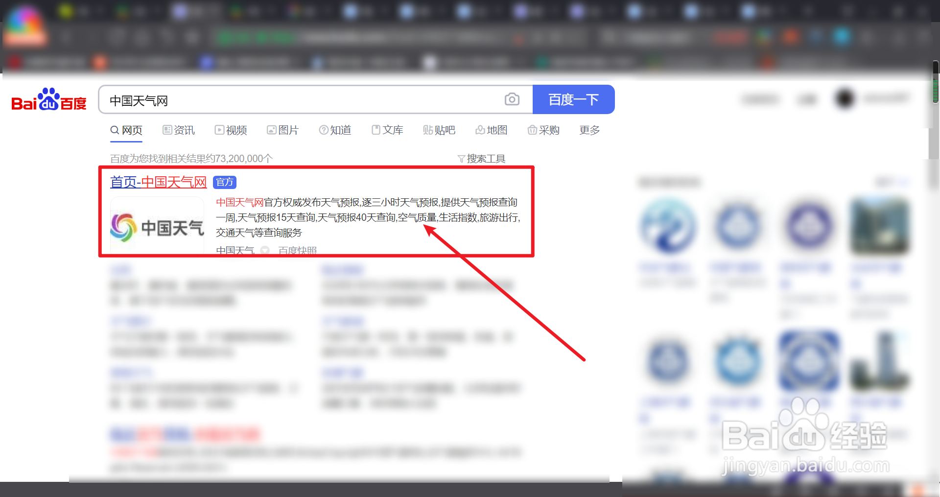This screenshot has height=497, width=940.
Task: Switch to the 视频 tab
Action: (231, 130)
